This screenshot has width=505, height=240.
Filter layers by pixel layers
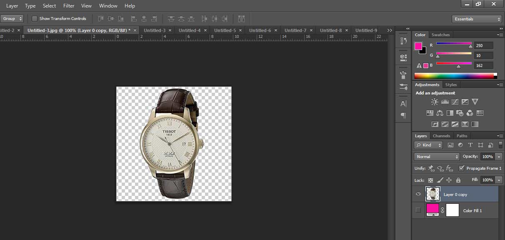[450, 145]
